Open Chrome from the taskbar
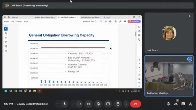 [25, 91]
